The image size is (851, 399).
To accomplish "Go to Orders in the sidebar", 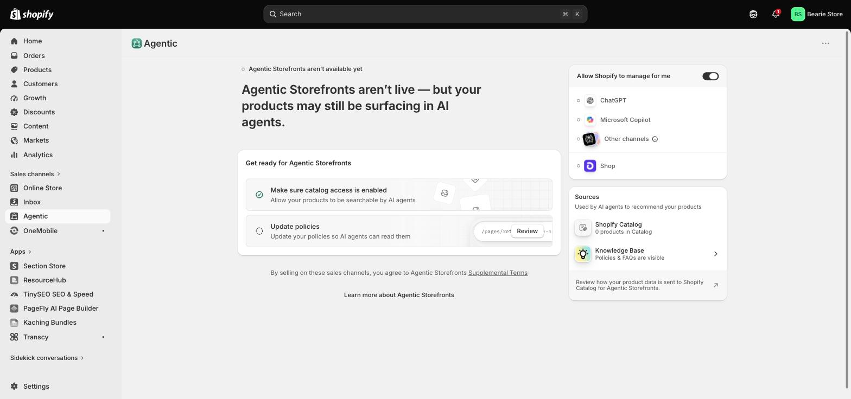I will tap(58, 56).
